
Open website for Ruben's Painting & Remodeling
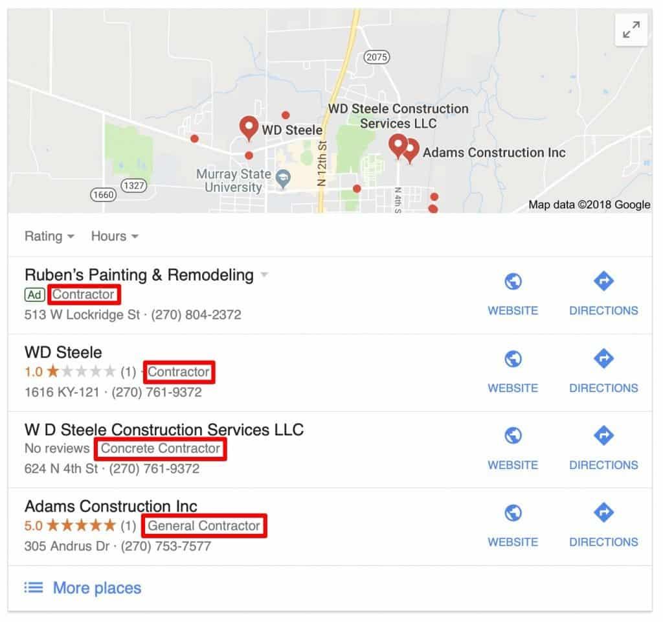[x=513, y=295]
